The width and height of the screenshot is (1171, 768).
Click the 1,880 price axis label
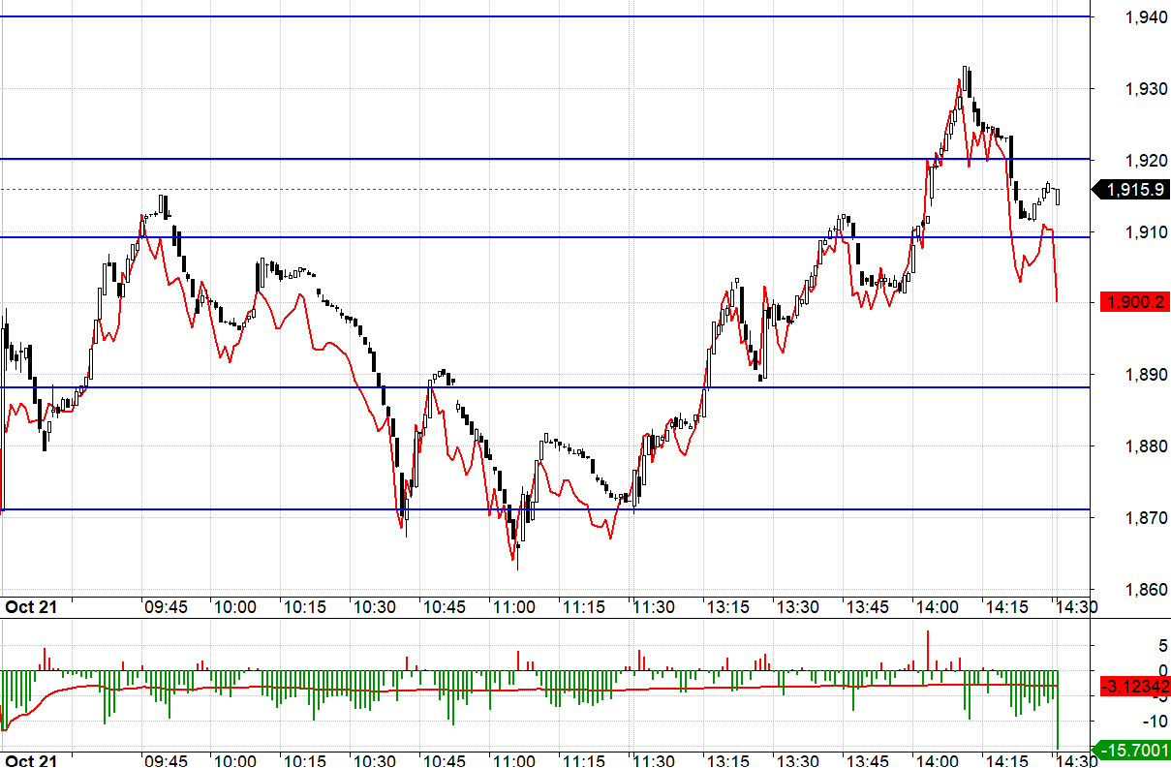click(1146, 446)
